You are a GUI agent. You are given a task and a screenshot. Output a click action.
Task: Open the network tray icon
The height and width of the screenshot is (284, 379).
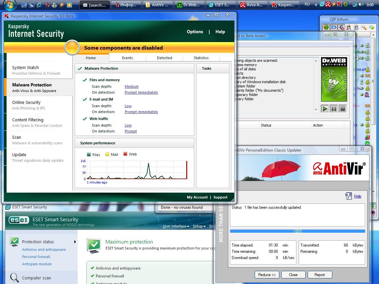(355, 4)
